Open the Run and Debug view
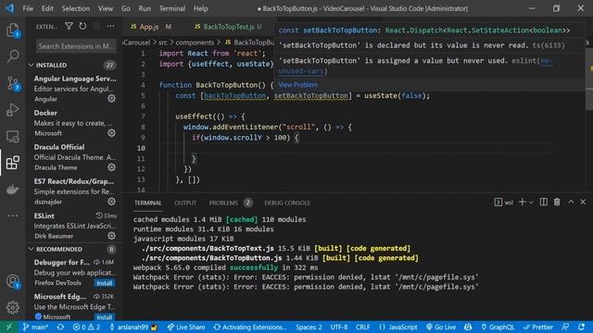The image size is (593, 333). coord(12,110)
